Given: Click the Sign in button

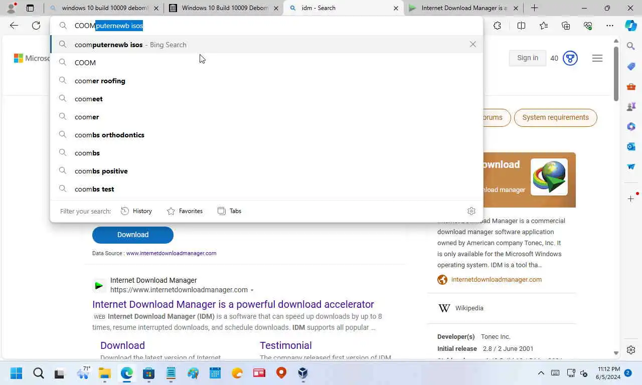Looking at the screenshot, I should (x=528, y=58).
